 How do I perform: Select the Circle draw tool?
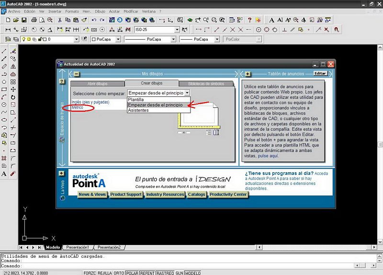point(4,105)
